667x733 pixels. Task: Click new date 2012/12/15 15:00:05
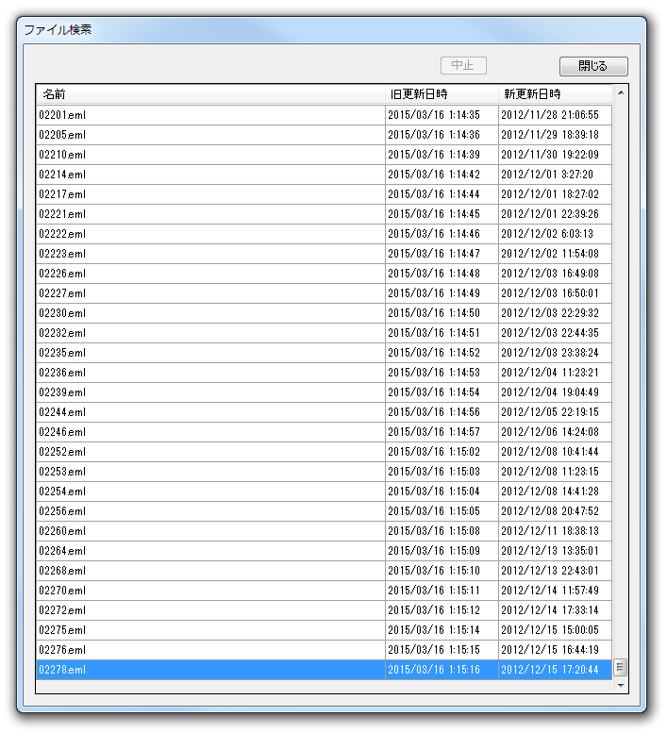[x=550, y=630]
